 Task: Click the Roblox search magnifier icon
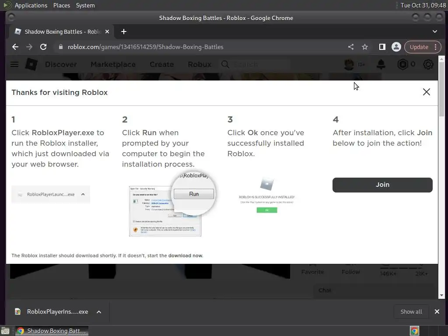point(225,64)
